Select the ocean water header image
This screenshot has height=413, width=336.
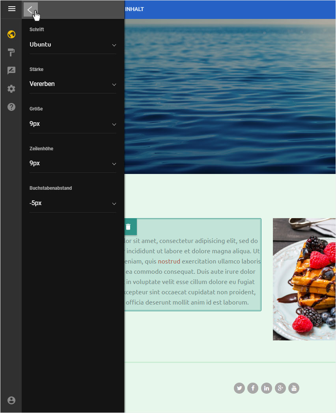[x=230, y=96]
